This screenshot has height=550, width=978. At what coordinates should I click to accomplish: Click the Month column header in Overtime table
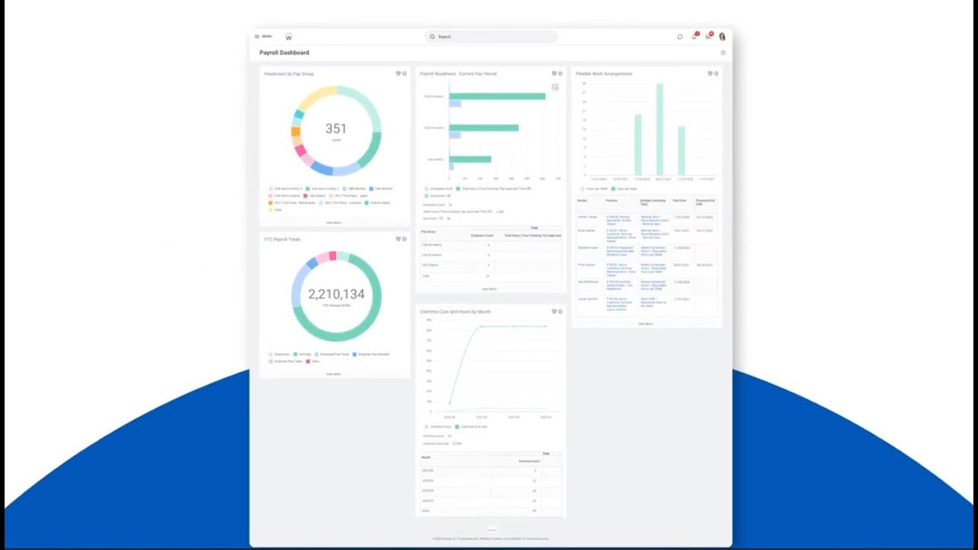coord(426,458)
